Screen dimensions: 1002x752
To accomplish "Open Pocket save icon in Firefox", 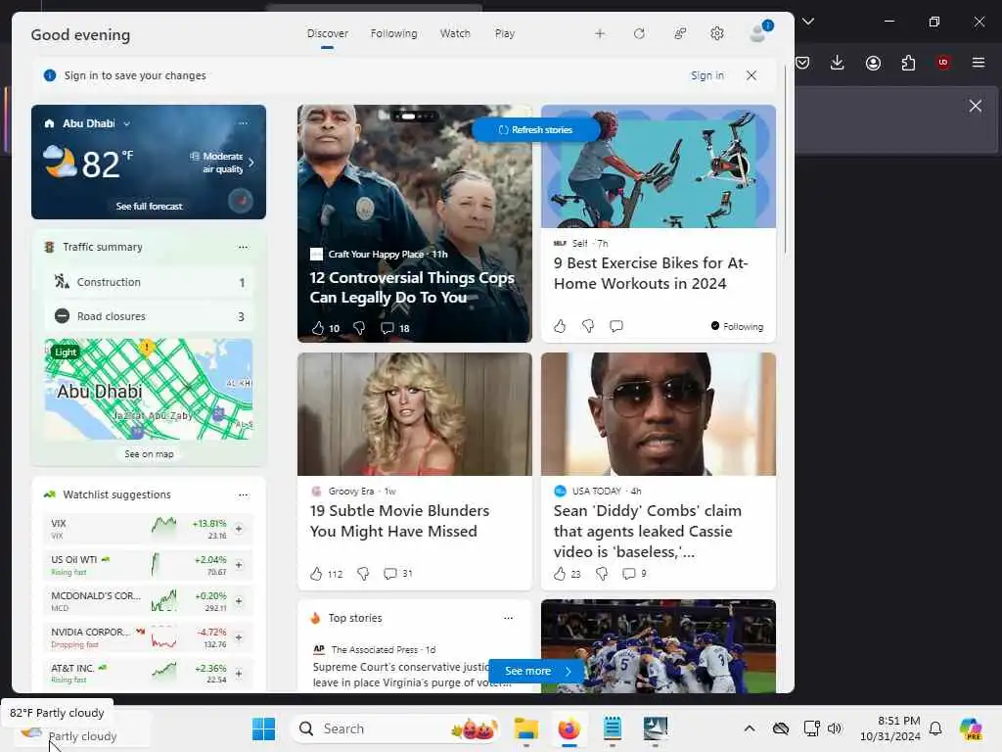I will pyautogui.click(x=802, y=62).
